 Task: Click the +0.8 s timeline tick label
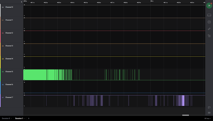pos(126,2)
